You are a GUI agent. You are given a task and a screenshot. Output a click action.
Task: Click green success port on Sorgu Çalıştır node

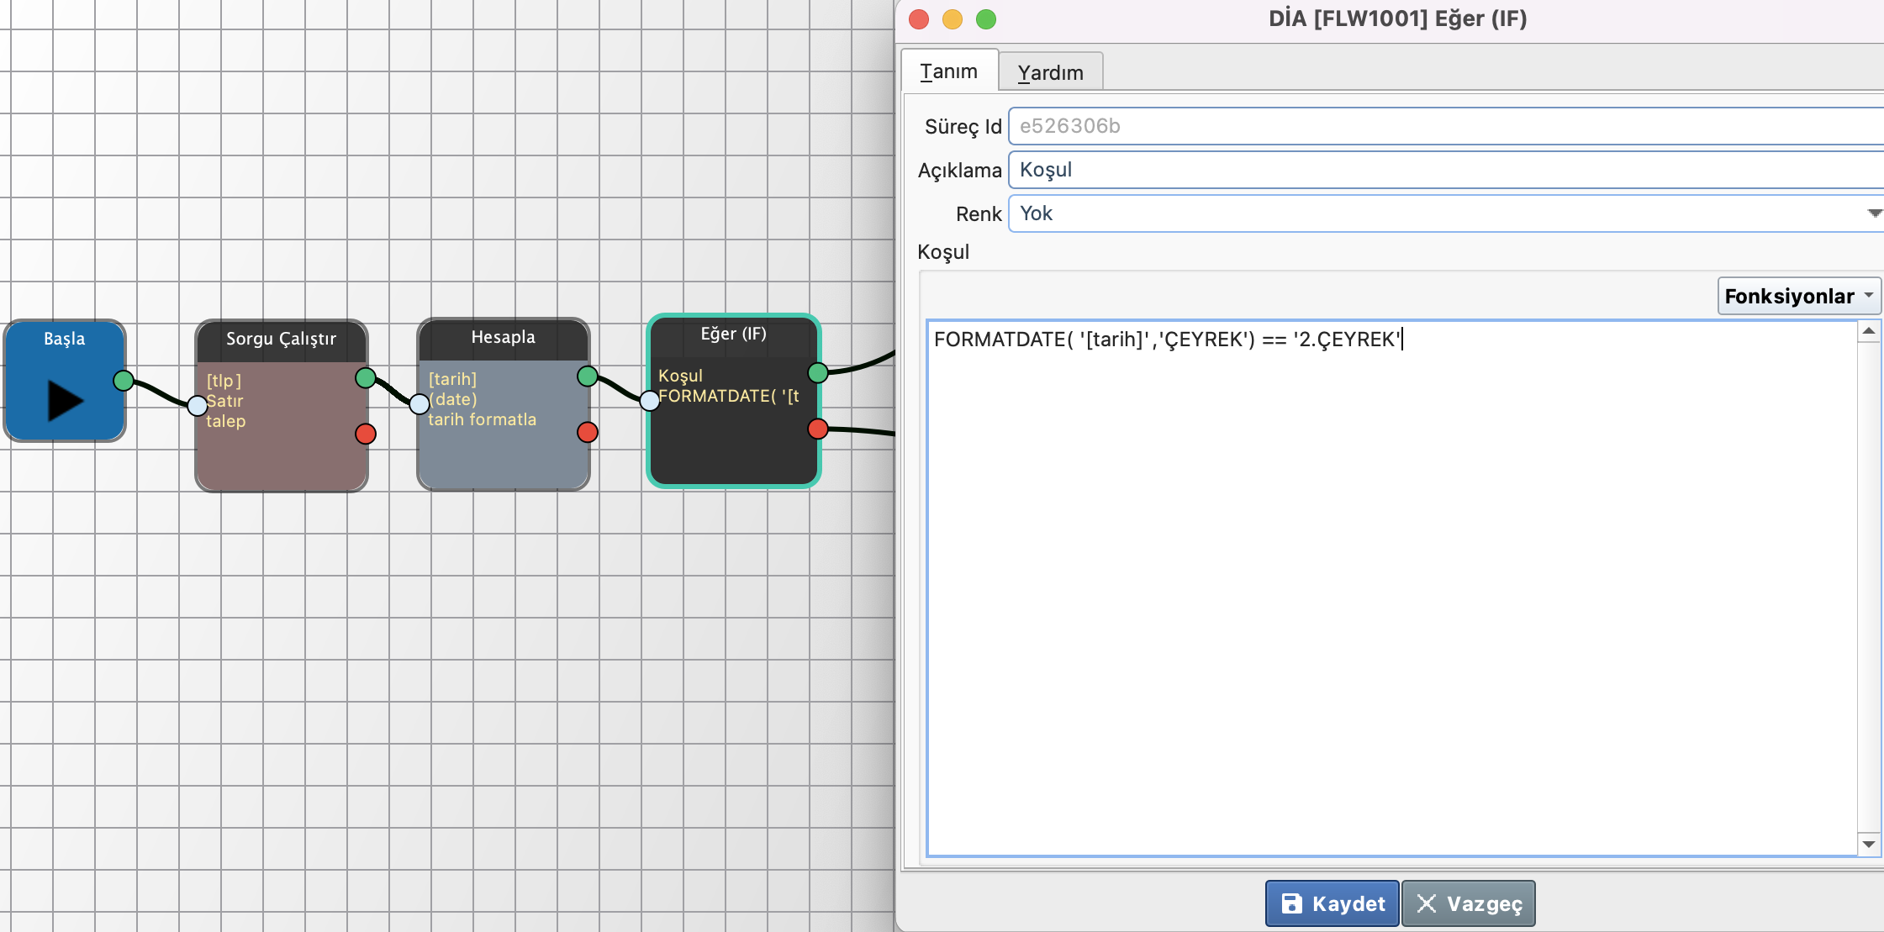coord(366,378)
